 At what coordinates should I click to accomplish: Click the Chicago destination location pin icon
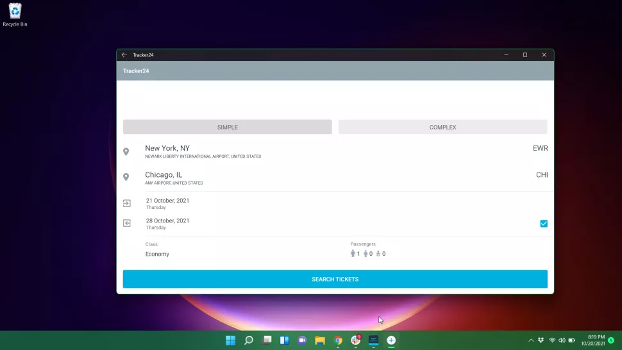coord(126,178)
